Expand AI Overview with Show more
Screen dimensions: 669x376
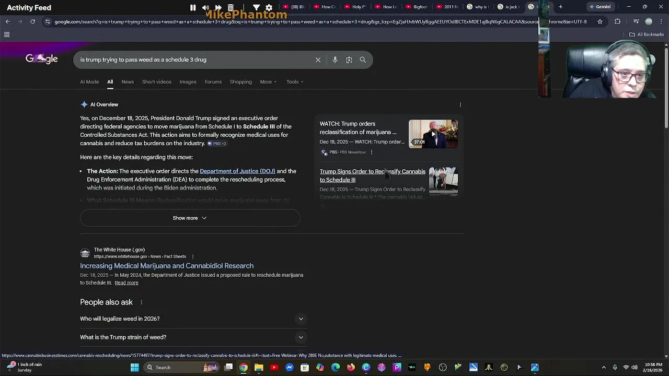pyautogui.click(x=190, y=218)
